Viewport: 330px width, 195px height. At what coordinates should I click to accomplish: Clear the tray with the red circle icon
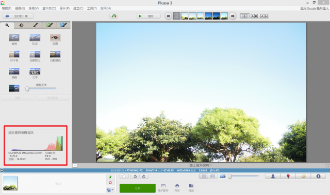[110, 183]
